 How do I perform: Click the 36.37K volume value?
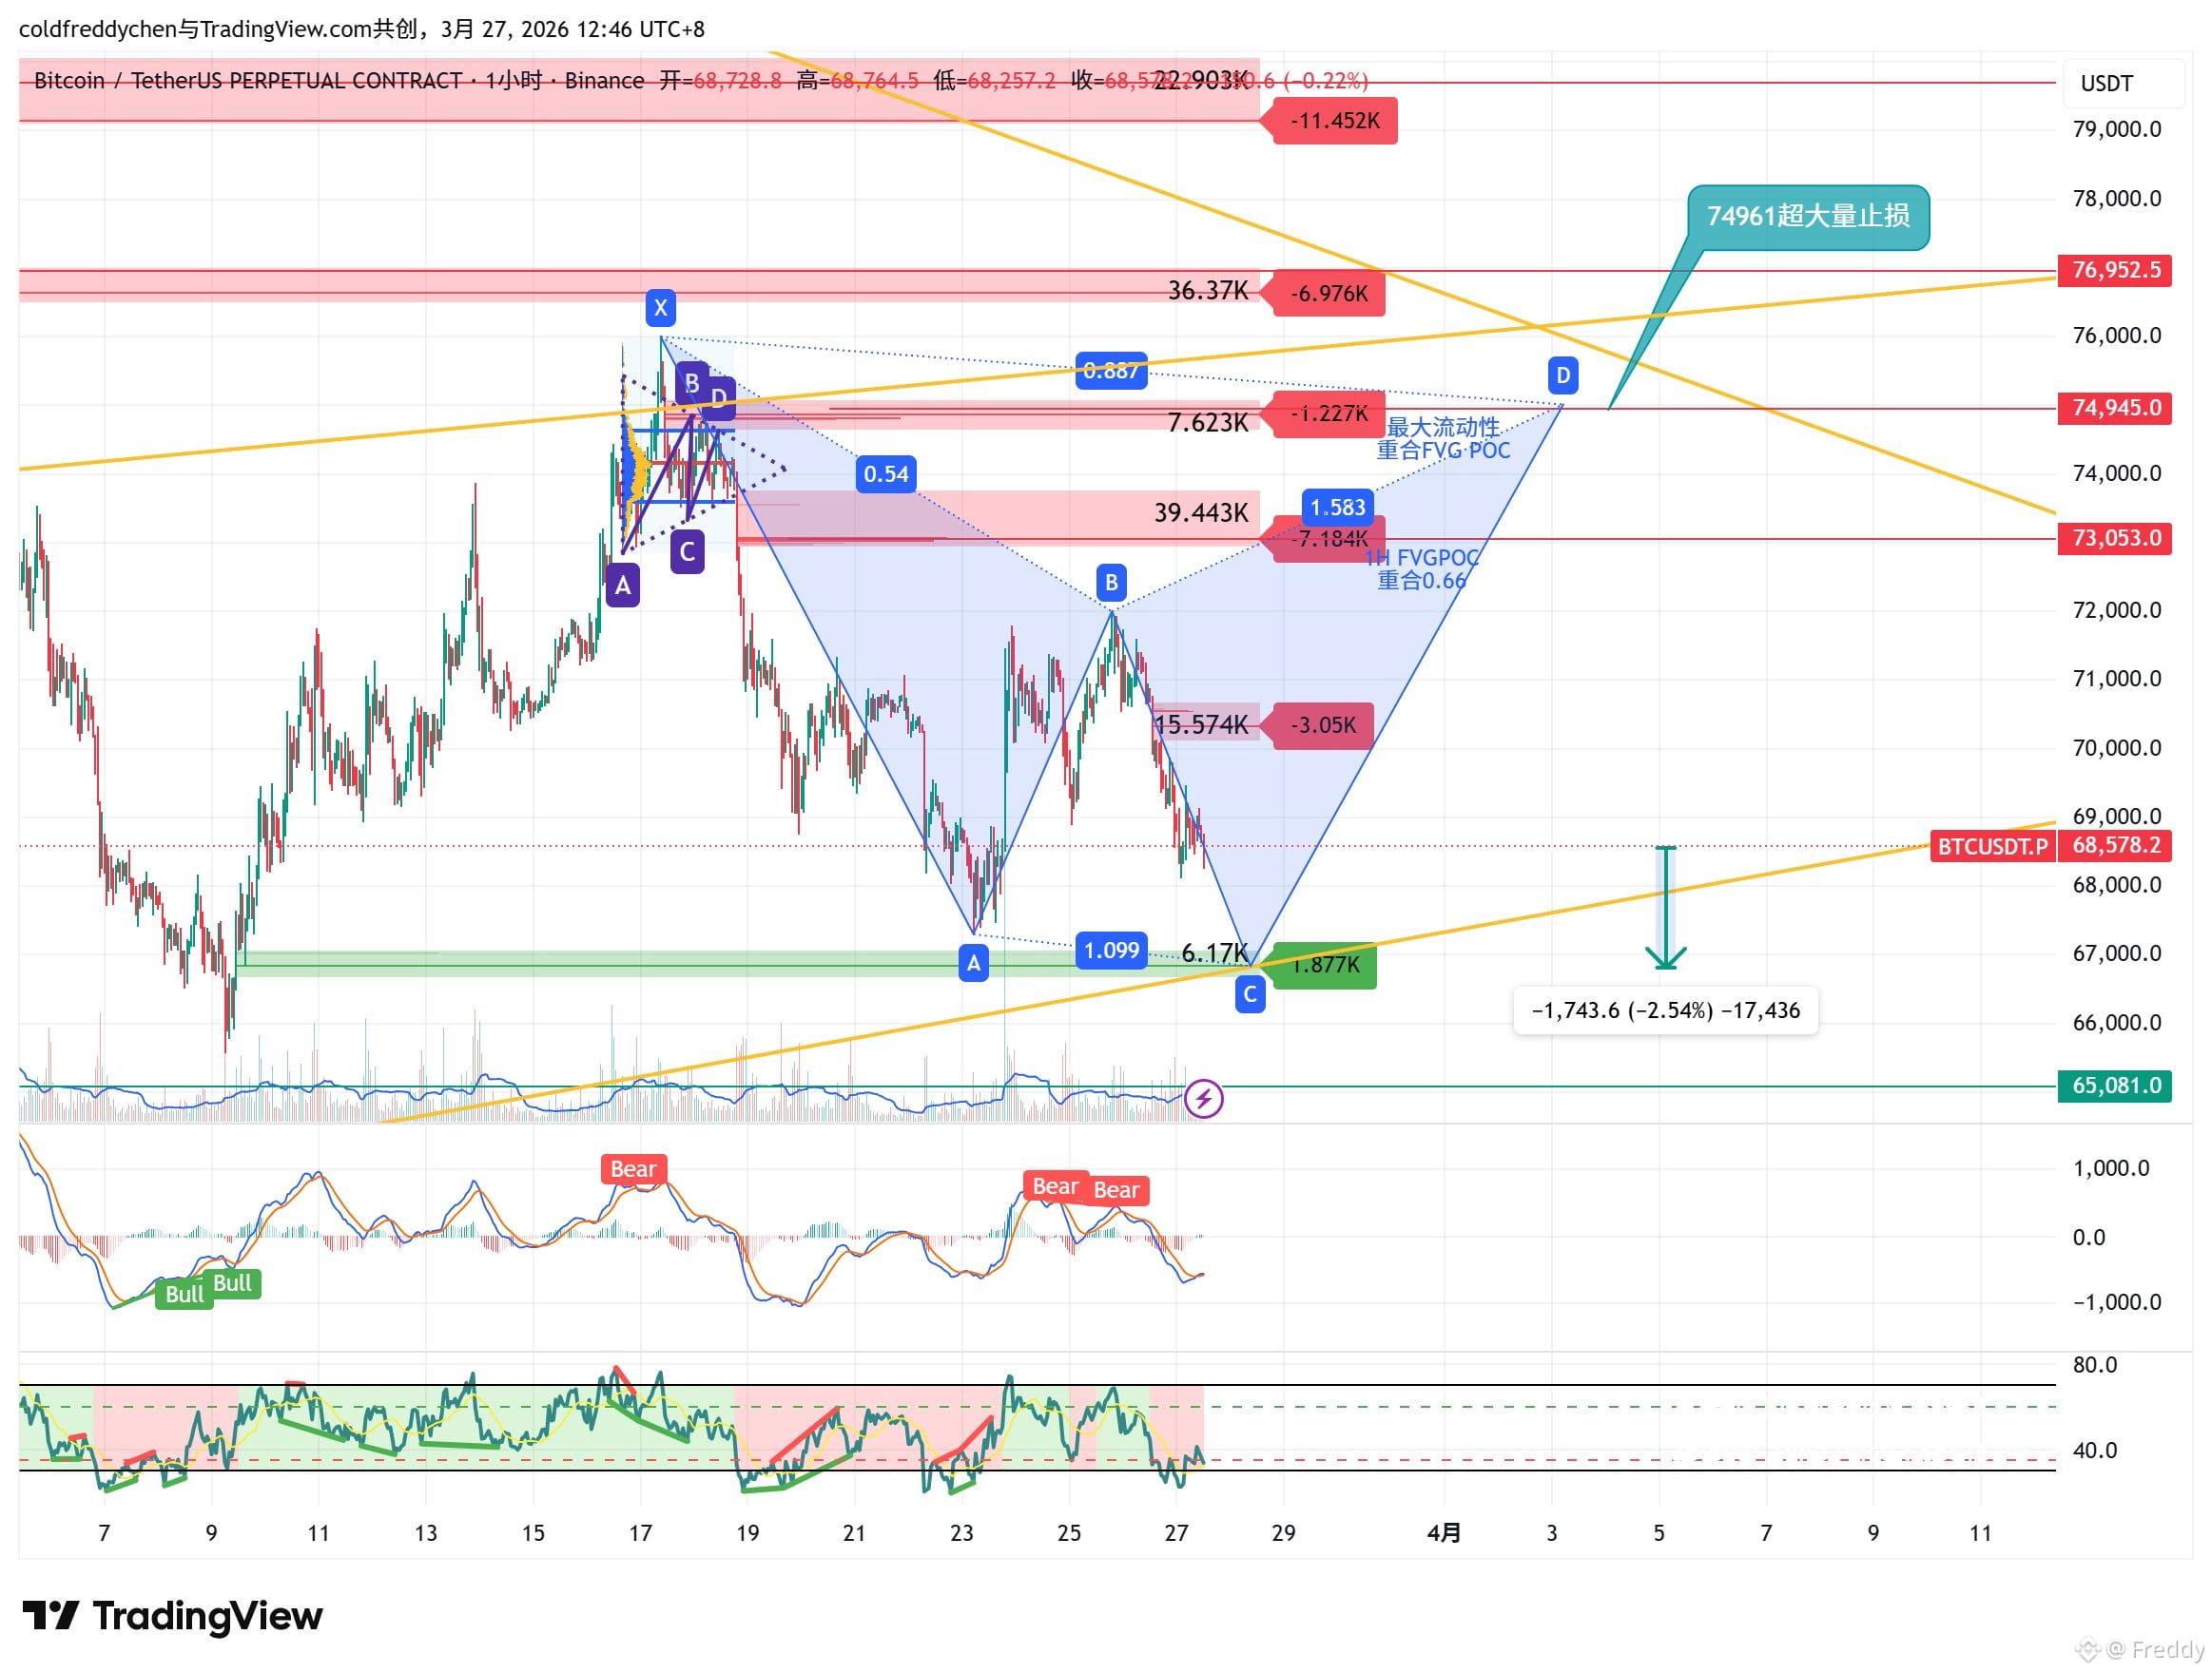tap(1208, 291)
